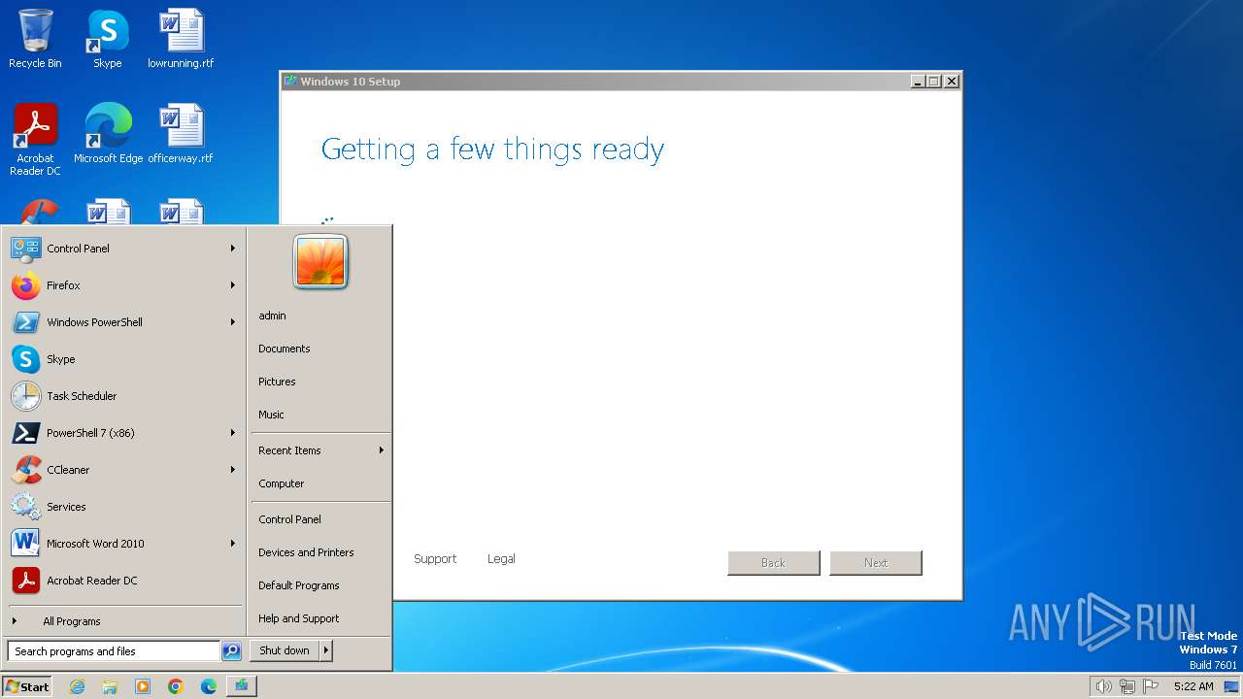The image size is (1243, 699).
Task: Open Google Chrome in taskbar
Action: (x=176, y=686)
